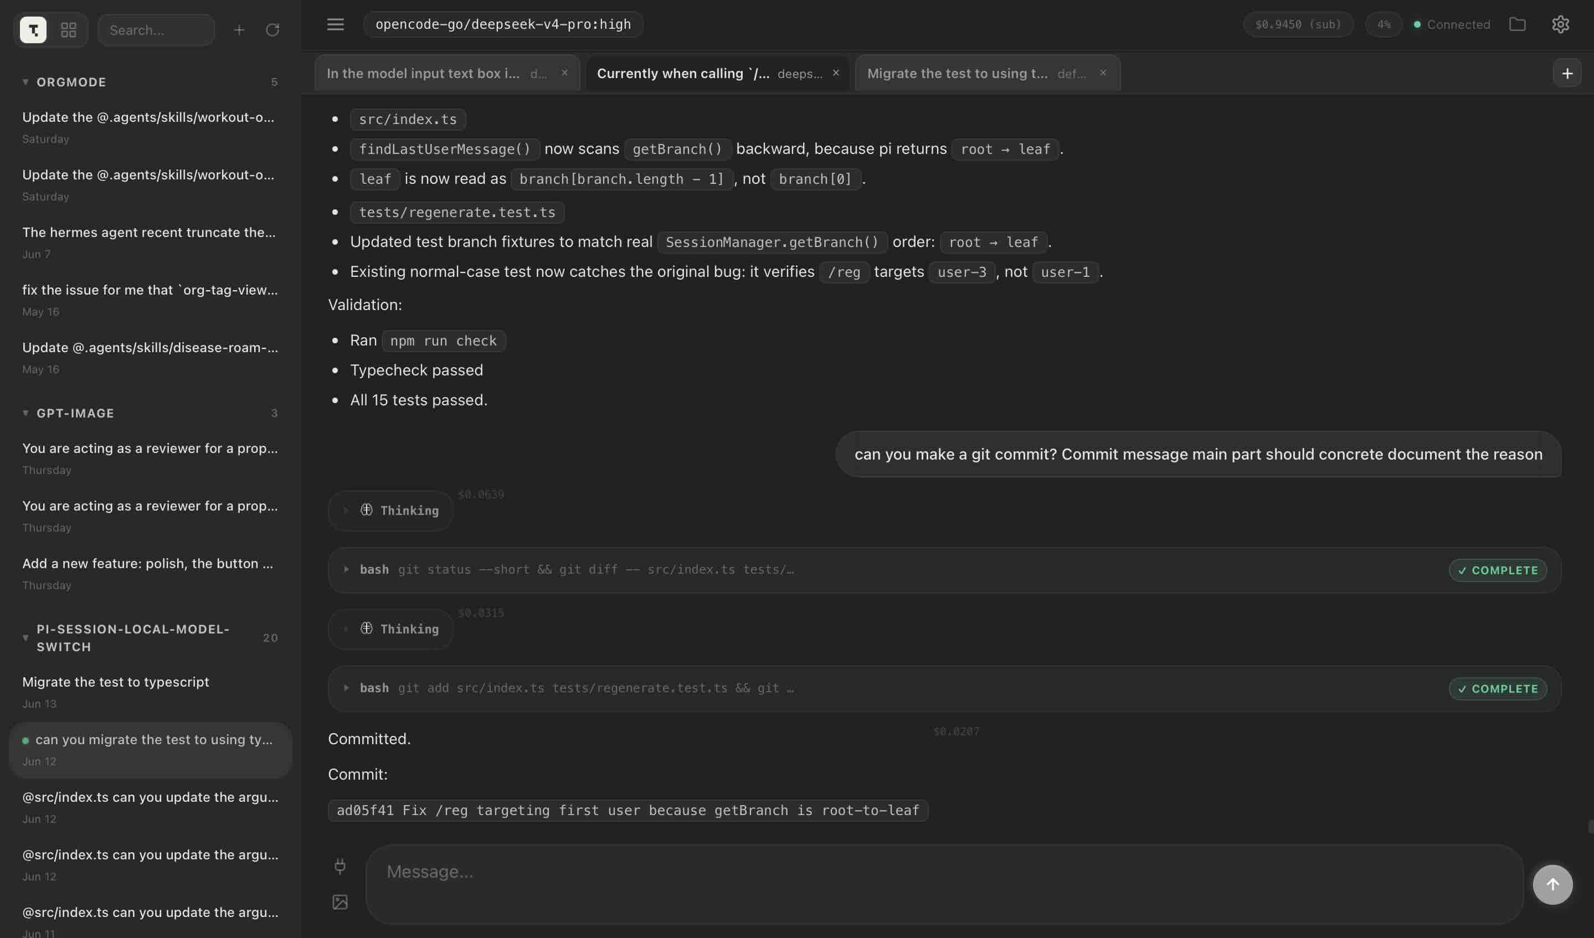Select 'can you migrate the test to using ty...' session
Screen dimensions: 1594x938
coord(151,750)
